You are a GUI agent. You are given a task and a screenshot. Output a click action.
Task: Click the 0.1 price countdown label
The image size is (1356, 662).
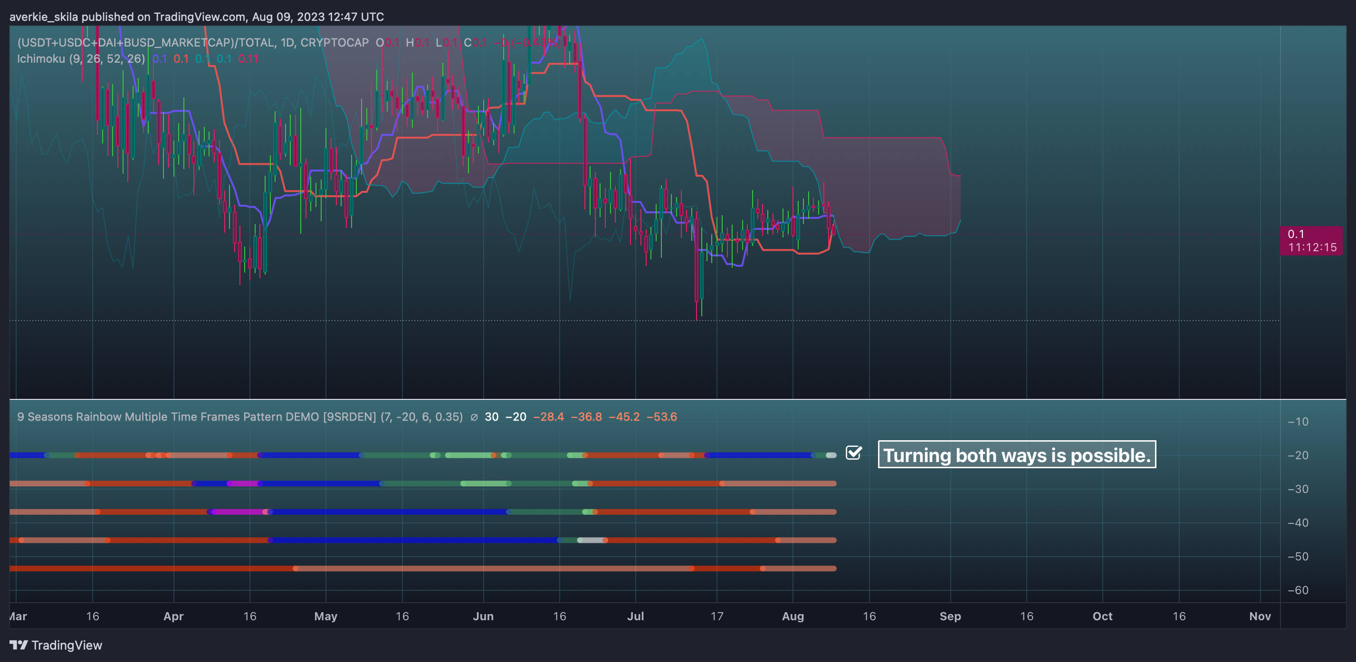(1311, 240)
